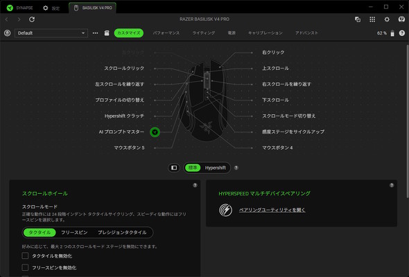Select the 上スクロール assignment
The height and width of the screenshot is (277, 409).
275,69
